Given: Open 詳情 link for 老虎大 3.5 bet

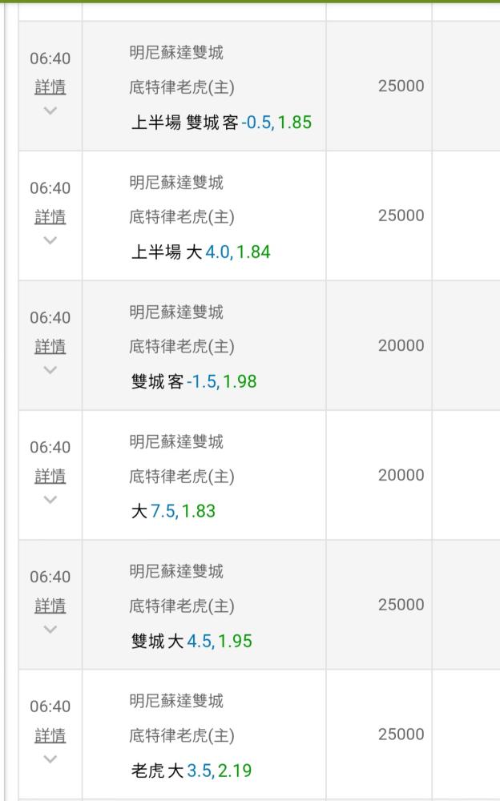Looking at the screenshot, I should click(x=50, y=735).
